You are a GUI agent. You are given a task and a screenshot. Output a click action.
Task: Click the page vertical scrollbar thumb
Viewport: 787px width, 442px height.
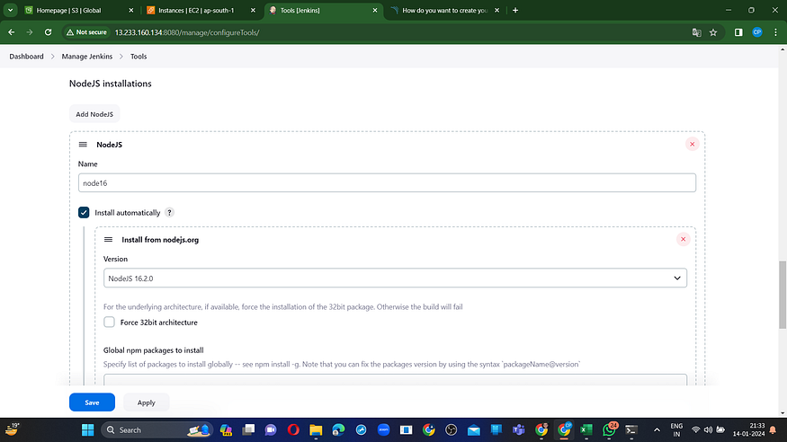tap(783, 295)
